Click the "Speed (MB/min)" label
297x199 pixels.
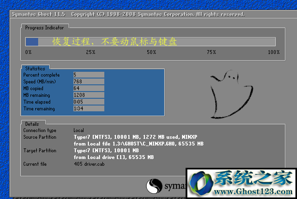[40, 81]
